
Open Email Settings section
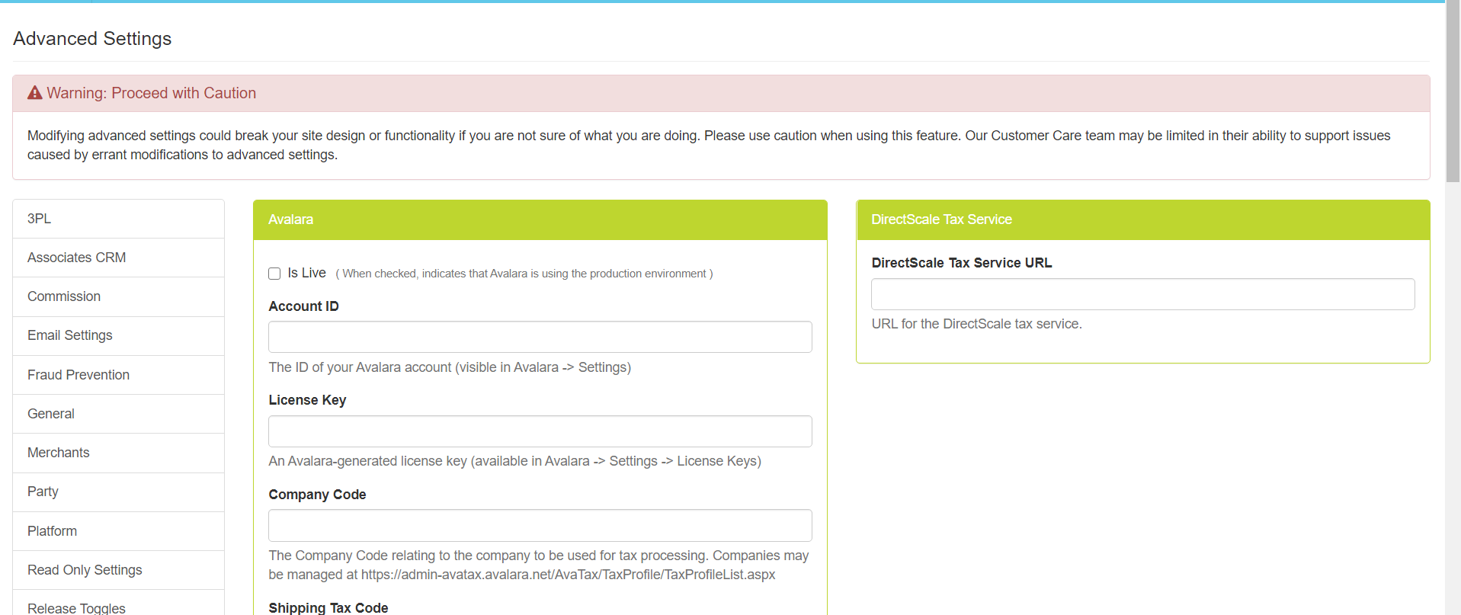coord(70,335)
